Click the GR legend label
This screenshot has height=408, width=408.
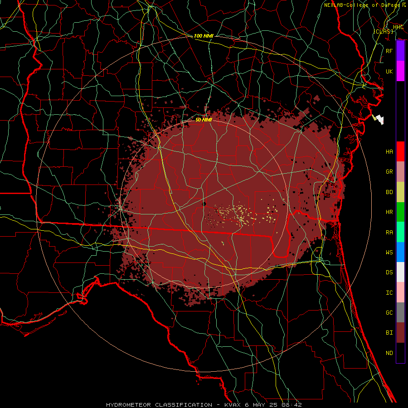(389, 172)
